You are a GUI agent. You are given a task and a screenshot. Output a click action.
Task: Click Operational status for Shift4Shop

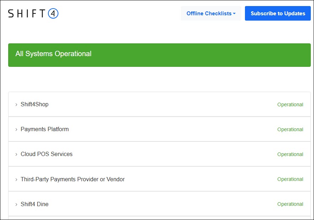(x=290, y=104)
